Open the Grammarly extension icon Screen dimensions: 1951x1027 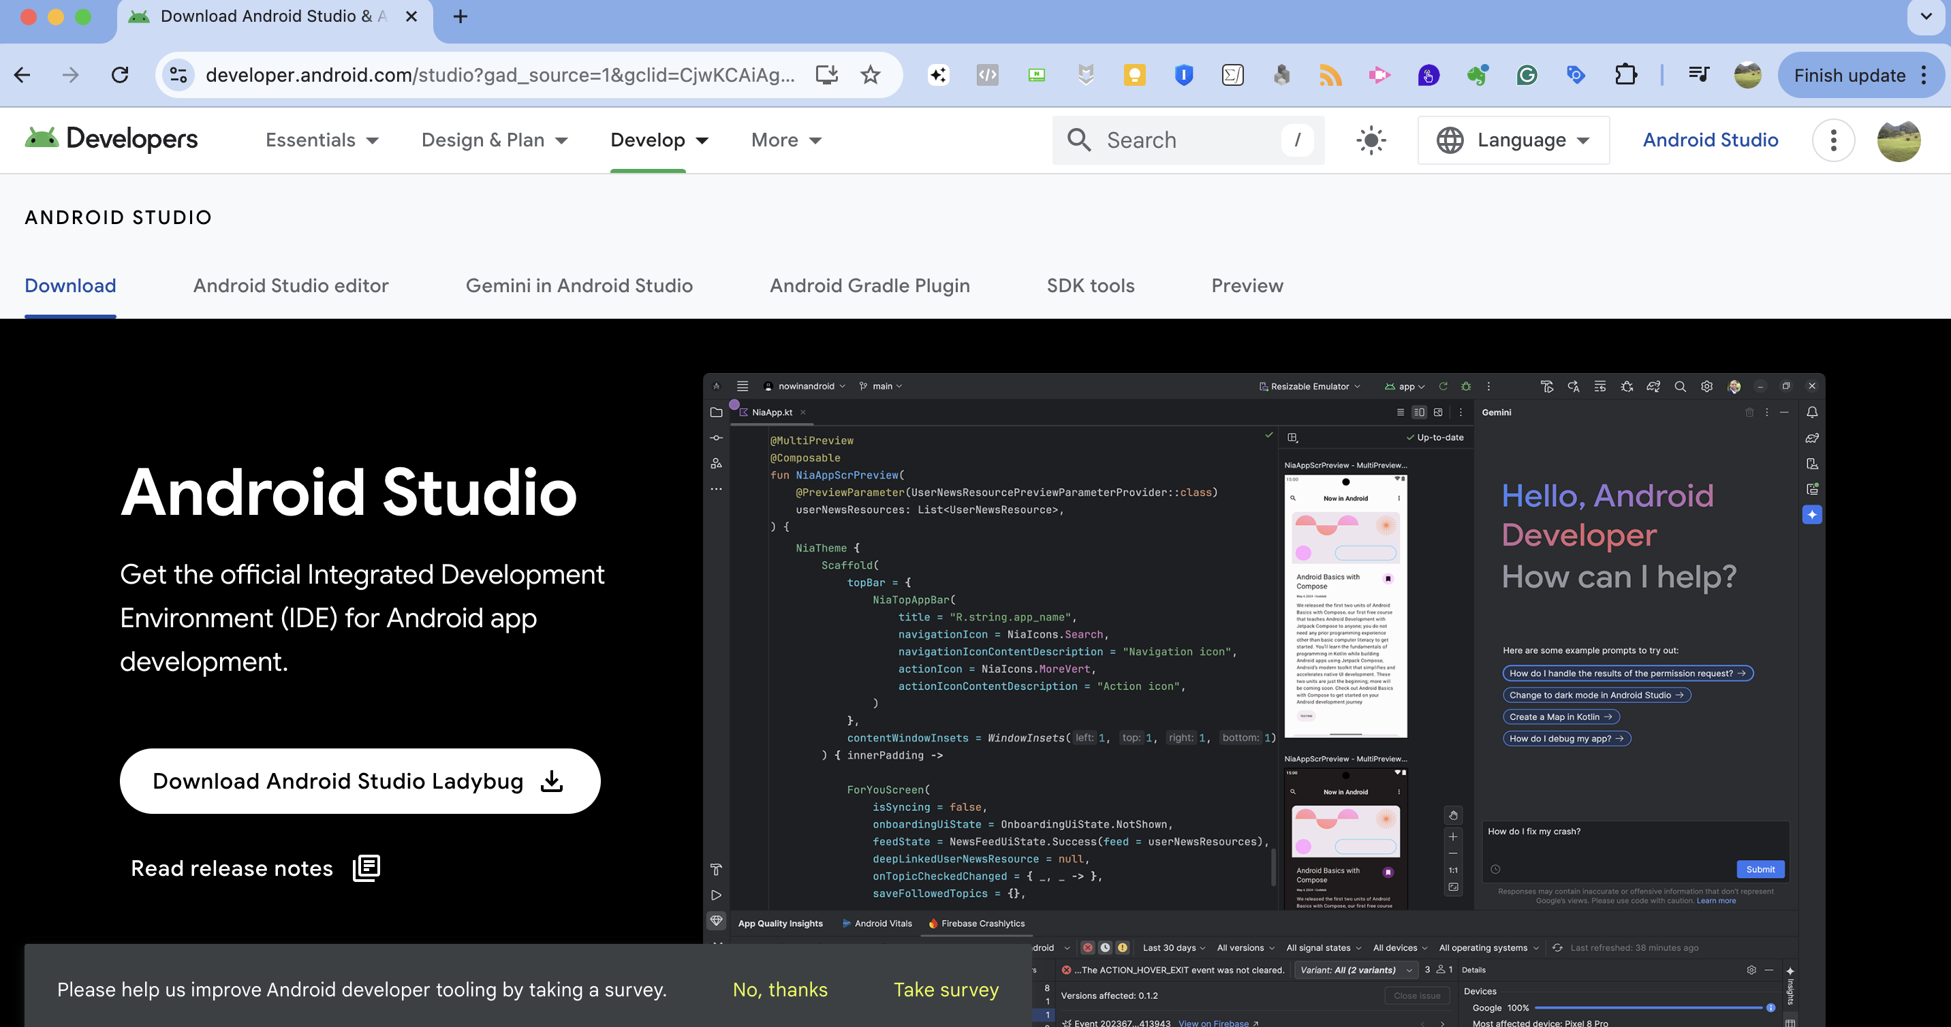pyautogui.click(x=1527, y=75)
